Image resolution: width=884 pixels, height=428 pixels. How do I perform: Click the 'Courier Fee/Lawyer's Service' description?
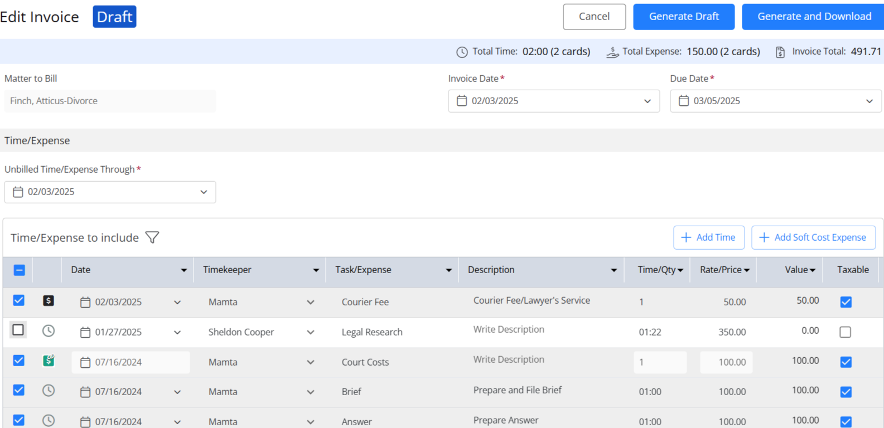coord(532,300)
